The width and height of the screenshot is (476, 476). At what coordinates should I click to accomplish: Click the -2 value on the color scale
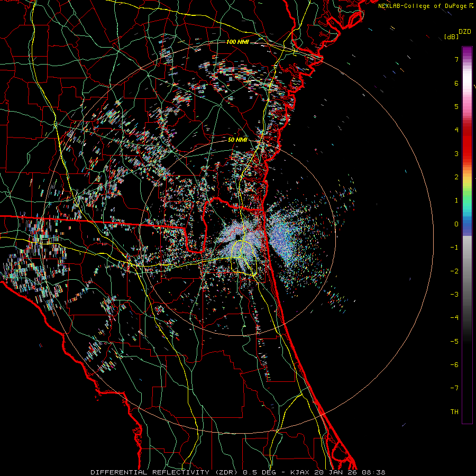[454, 271]
